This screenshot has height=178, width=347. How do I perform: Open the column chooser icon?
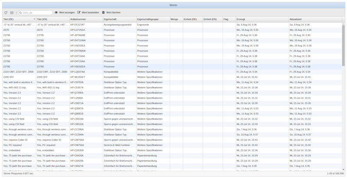(x=12, y=13)
